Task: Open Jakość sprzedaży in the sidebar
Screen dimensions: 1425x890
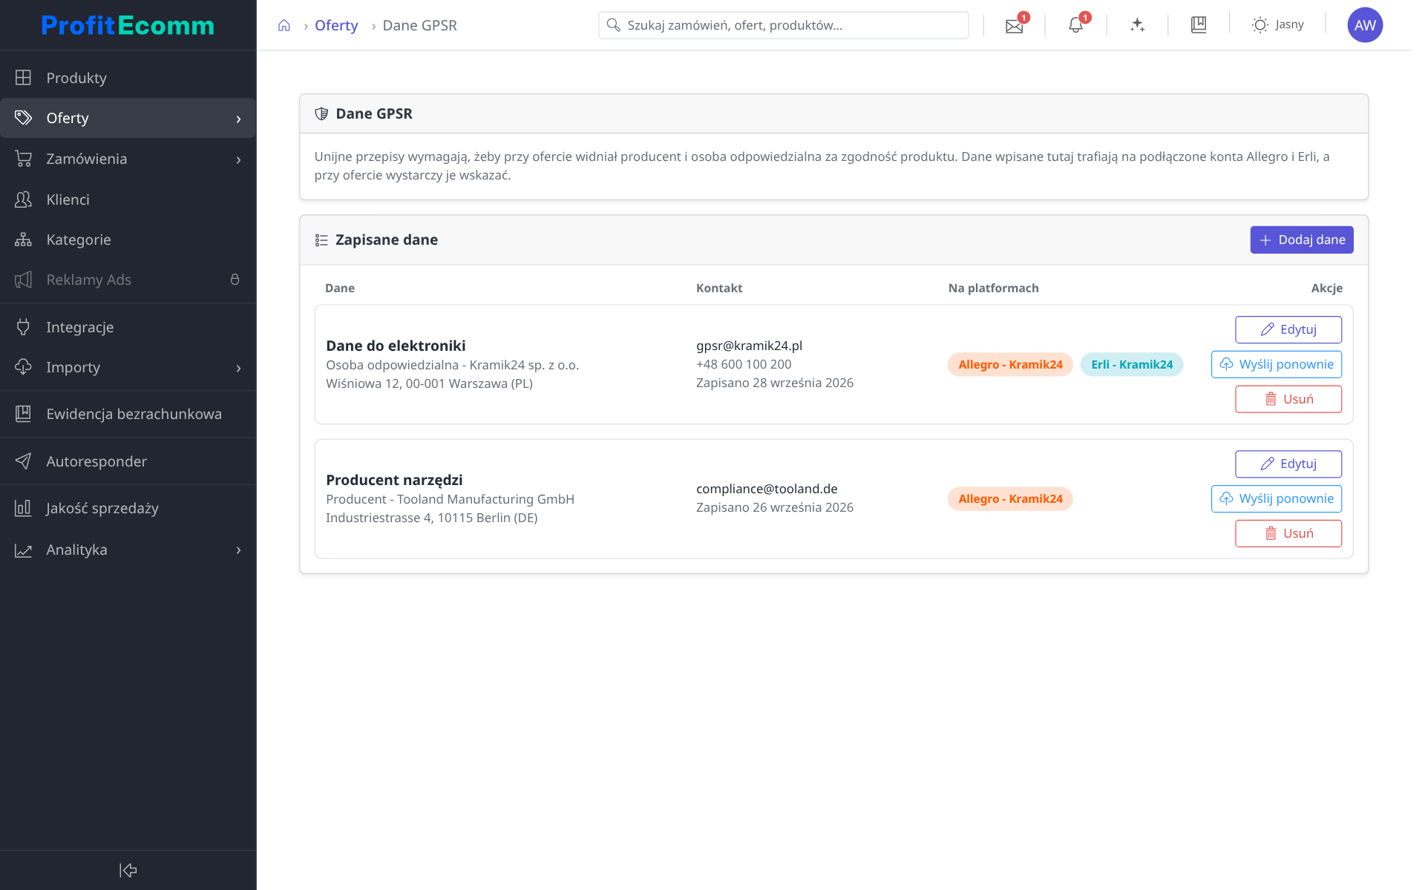Action: pos(128,508)
